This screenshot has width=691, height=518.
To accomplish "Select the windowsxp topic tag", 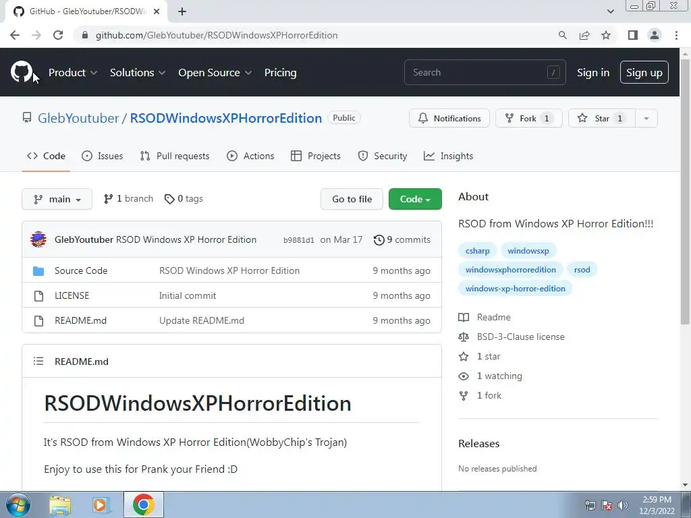I will point(528,251).
